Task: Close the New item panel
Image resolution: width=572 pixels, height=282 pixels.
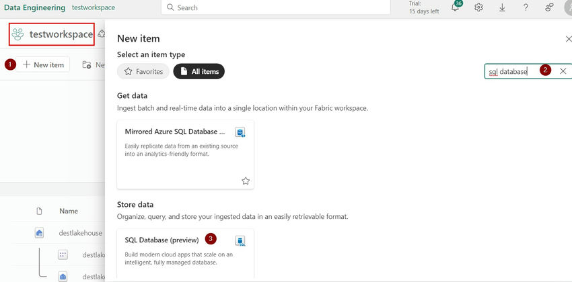Action: click(x=569, y=39)
